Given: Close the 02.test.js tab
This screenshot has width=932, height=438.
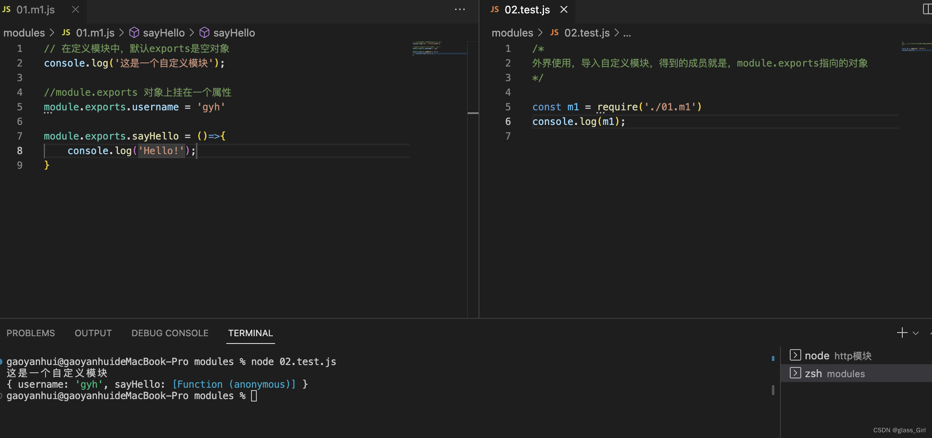Looking at the screenshot, I should [564, 9].
